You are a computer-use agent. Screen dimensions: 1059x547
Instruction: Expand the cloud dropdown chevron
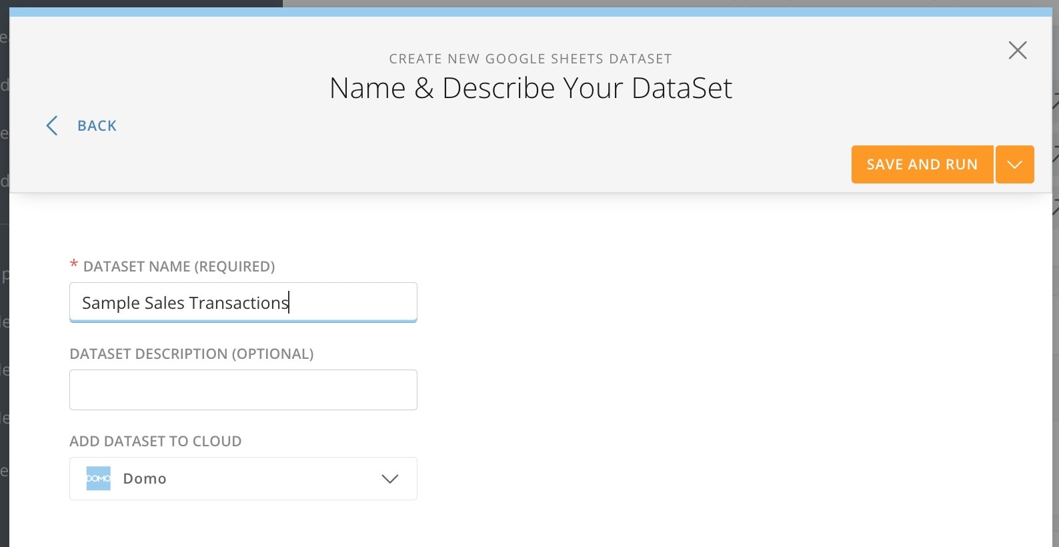tap(389, 478)
